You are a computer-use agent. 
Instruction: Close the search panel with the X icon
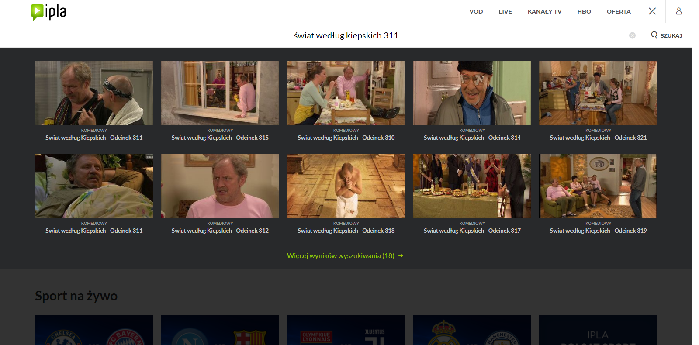[x=652, y=11]
